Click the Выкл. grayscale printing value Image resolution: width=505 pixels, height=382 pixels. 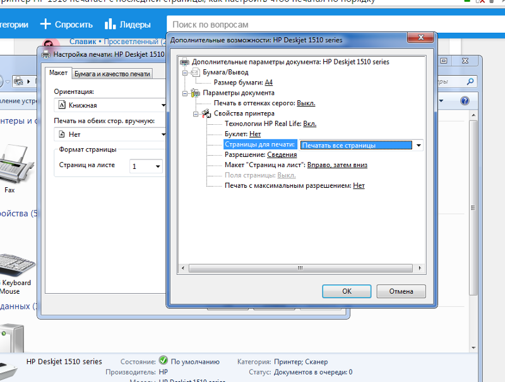(306, 103)
